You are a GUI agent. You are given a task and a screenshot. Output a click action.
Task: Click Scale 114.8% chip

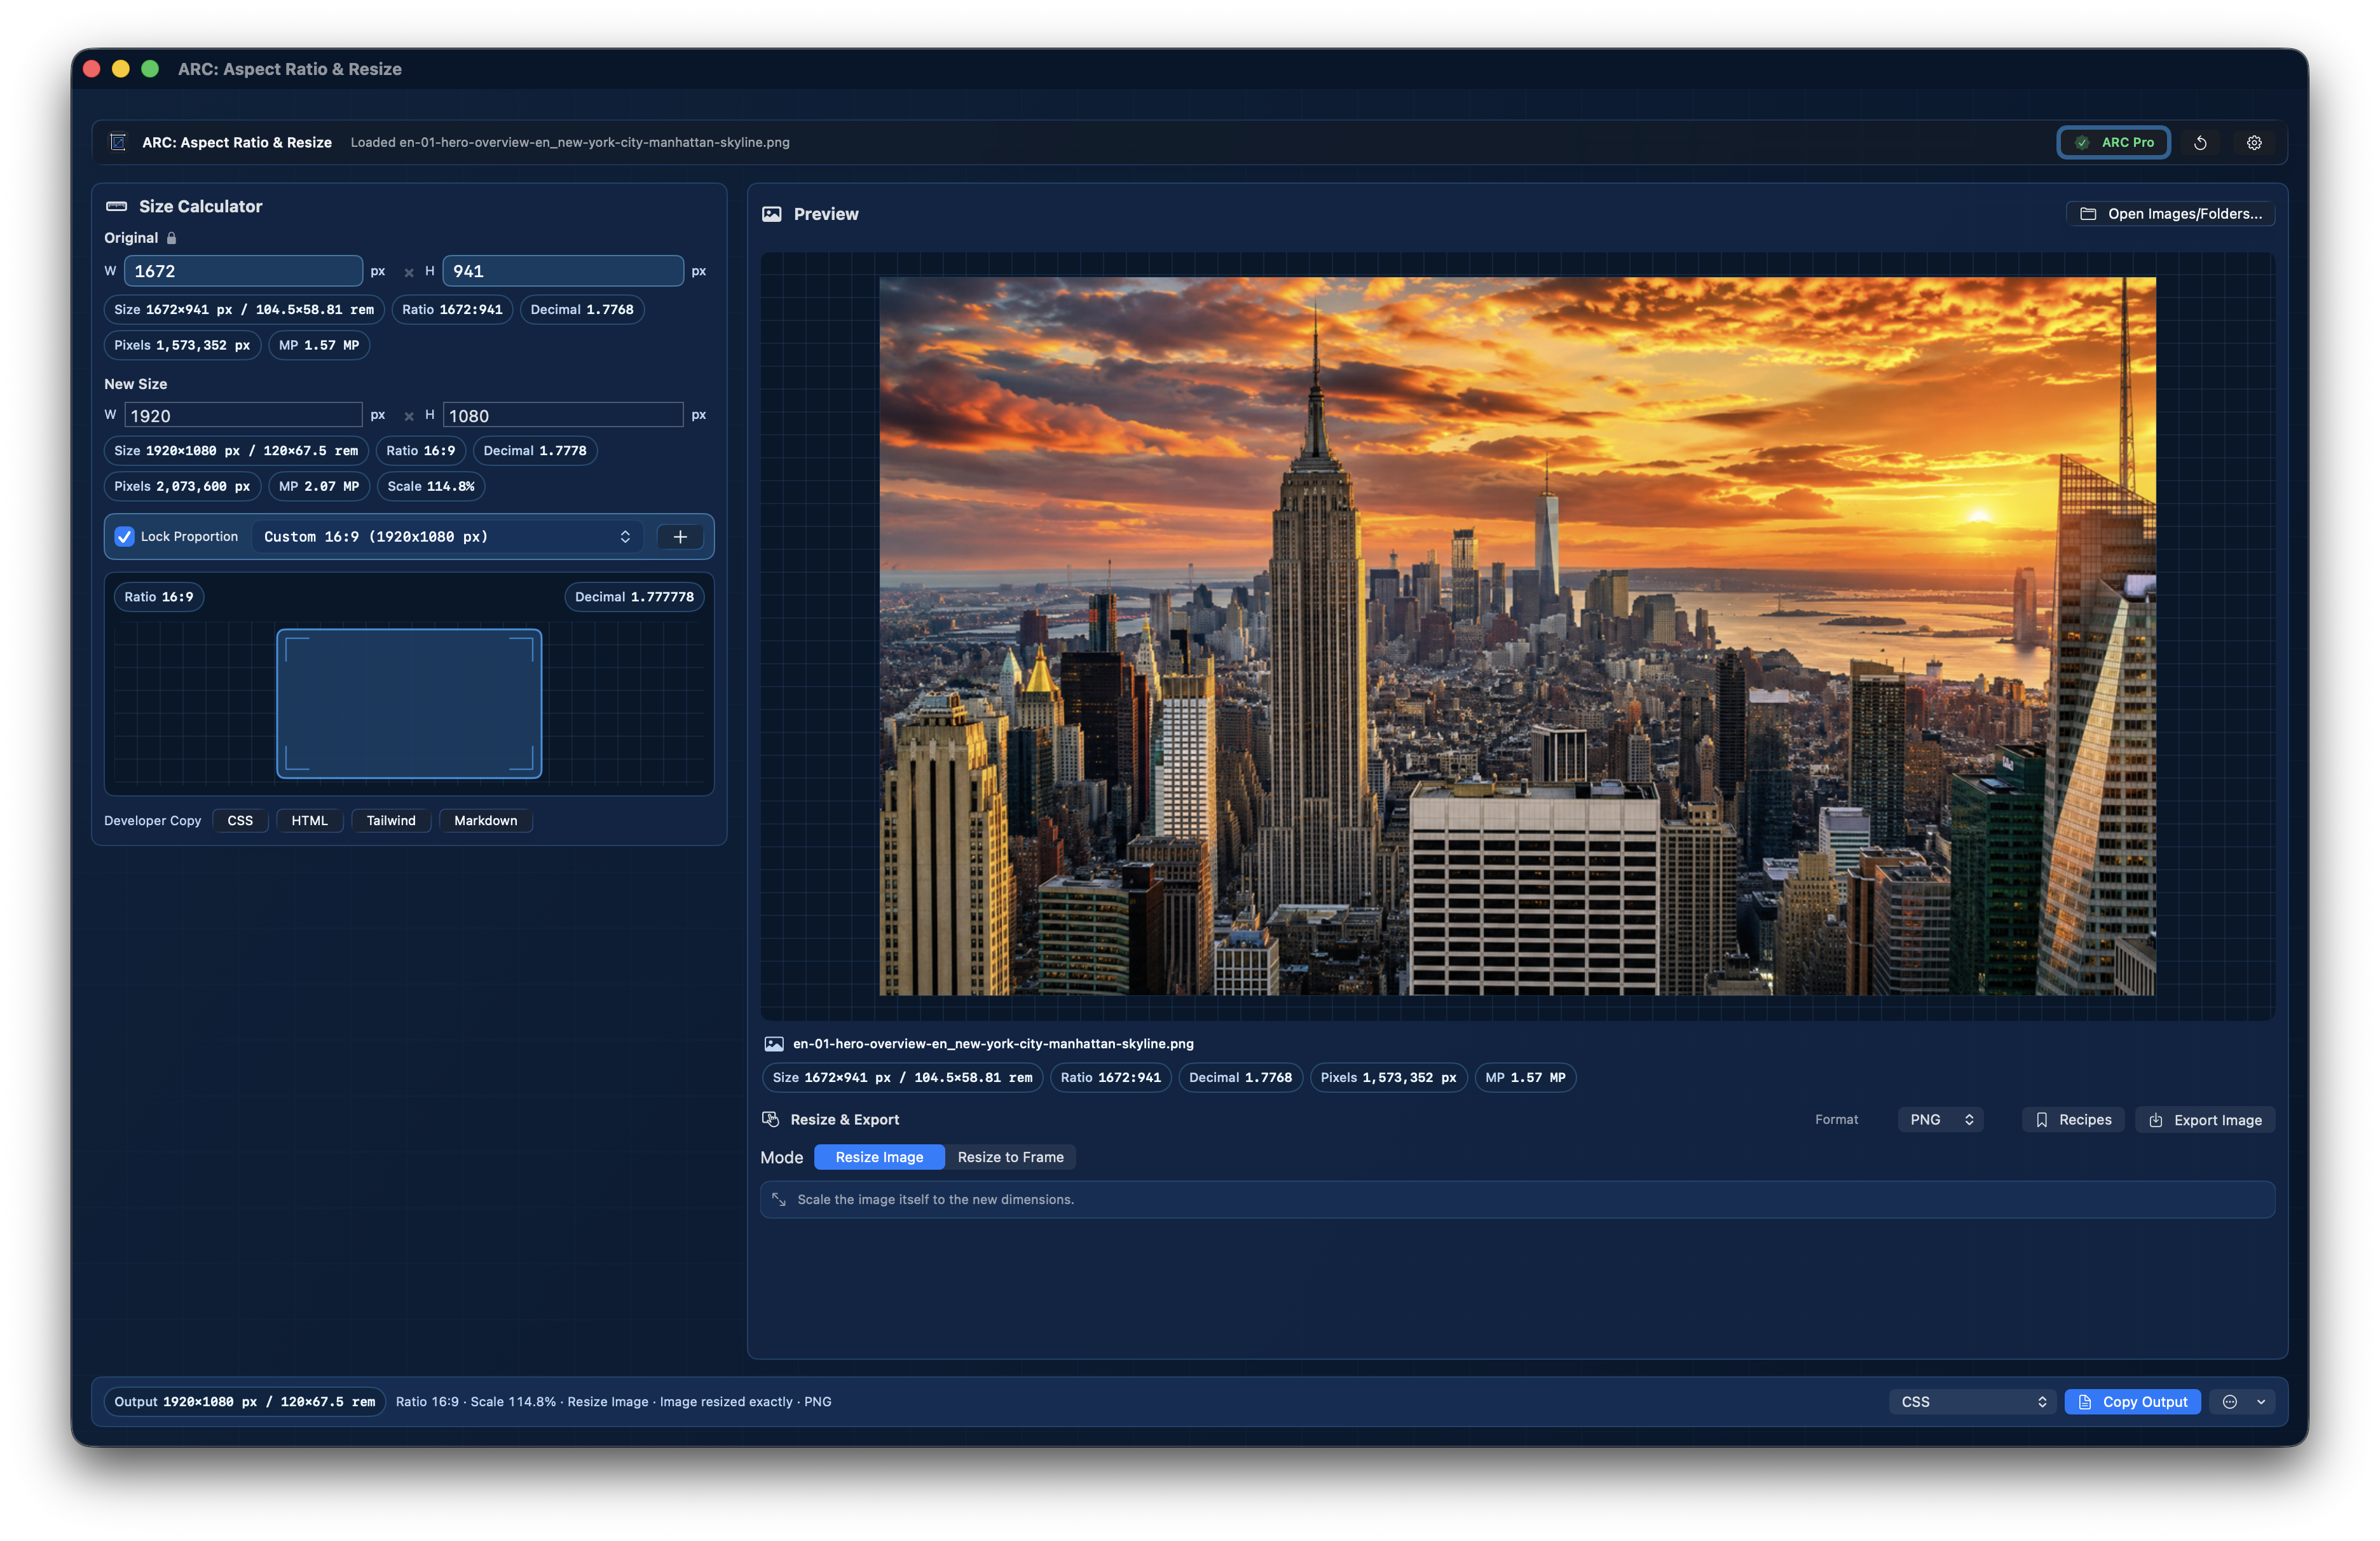(431, 486)
